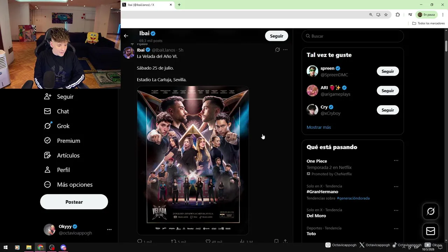Screen dimensions: 448x252
Task: Click the Buscar search field
Action: 353,36
